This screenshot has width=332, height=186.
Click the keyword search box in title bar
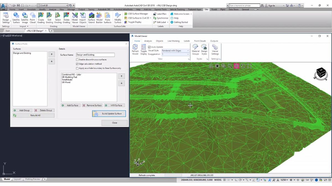coord(244,6)
